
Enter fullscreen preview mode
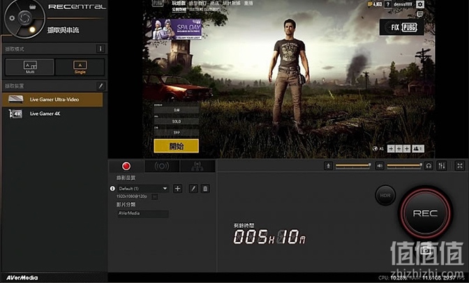coord(460,166)
